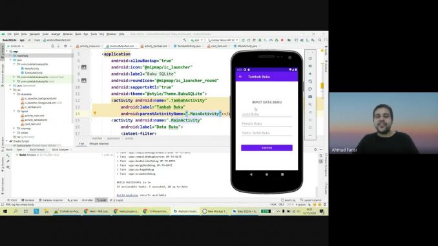Open Event Log tool window
Image resolution: width=438 pixels, height=246 pixels.
[x=288, y=200]
